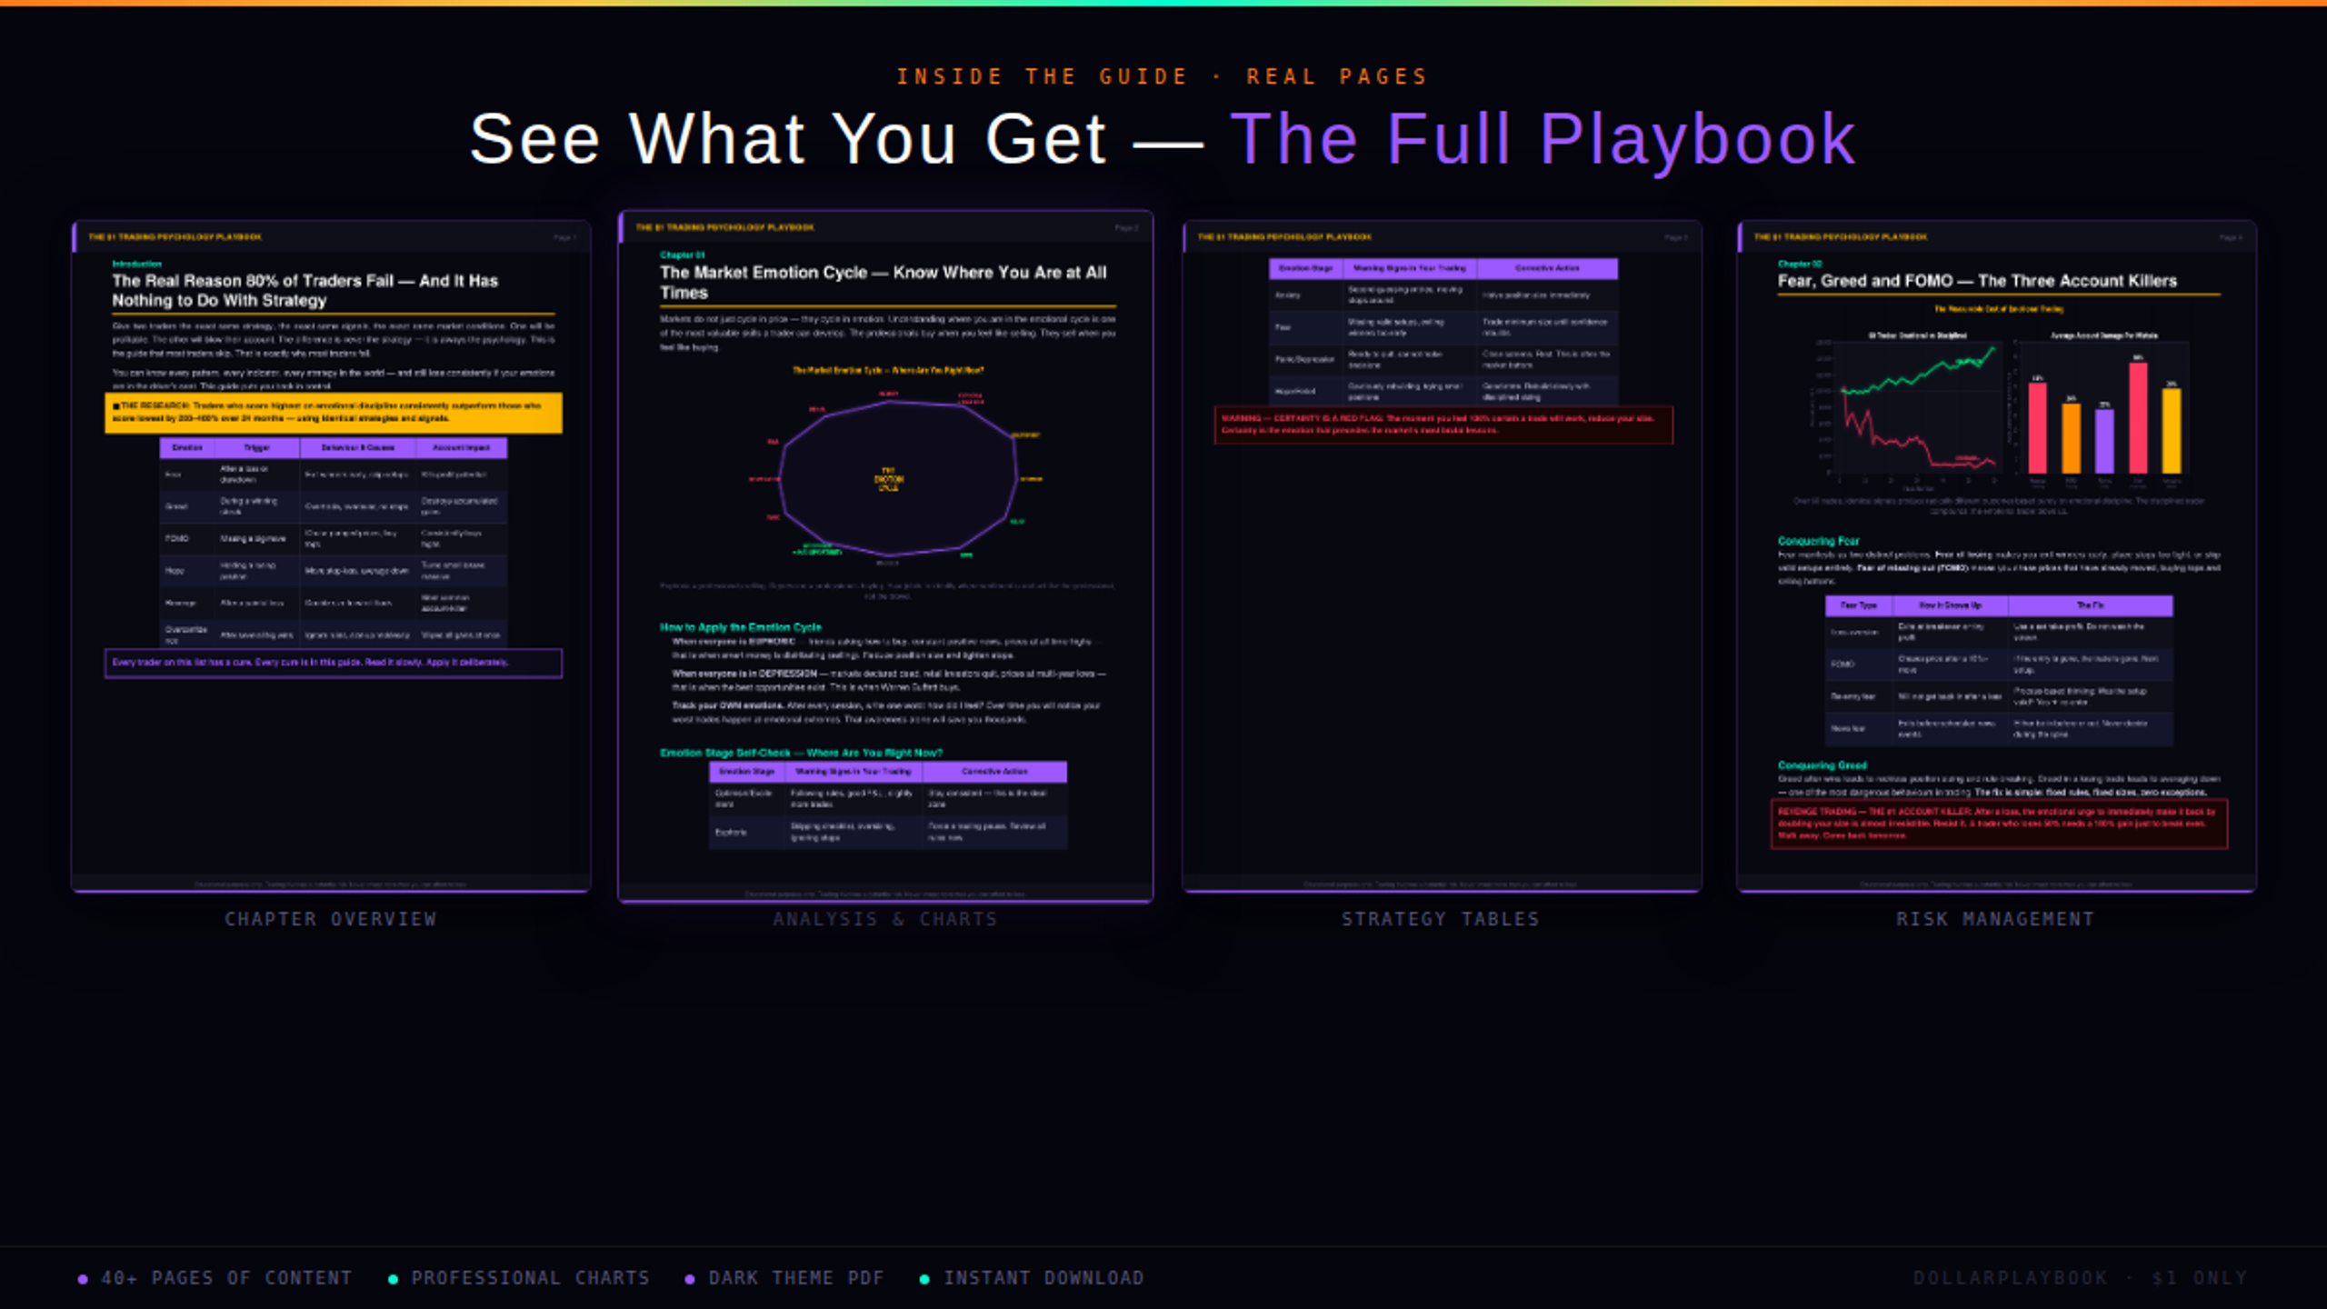2327x1309 pixels.
Task: Click the emotion cycle polygon diagram
Action: click(x=895, y=477)
